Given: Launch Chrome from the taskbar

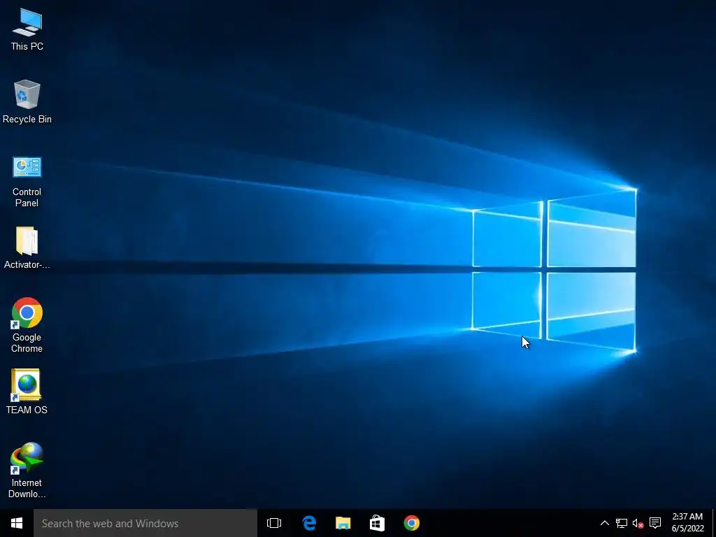Looking at the screenshot, I should [411, 523].
